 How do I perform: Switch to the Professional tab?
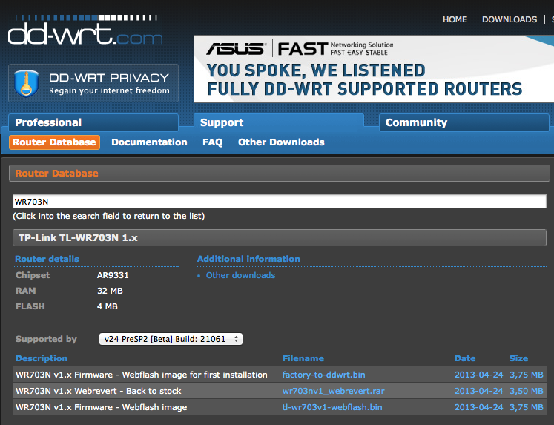(x=93, y=122)
